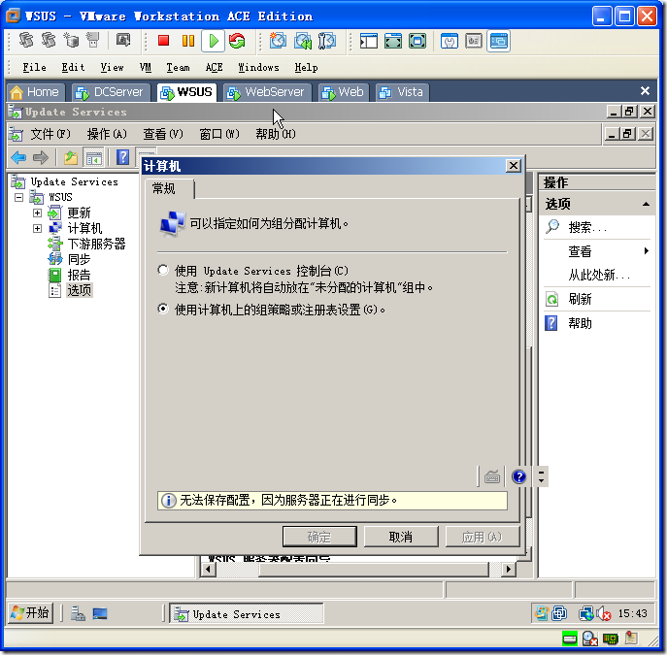Click the MMC Forward arrow

coord(41,158)
